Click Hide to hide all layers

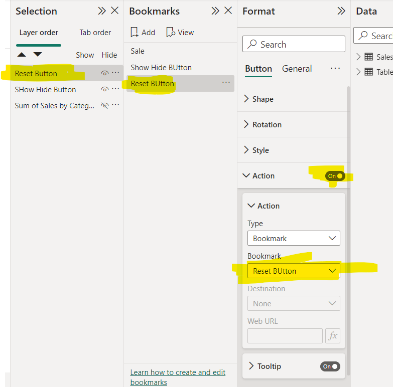109,55
